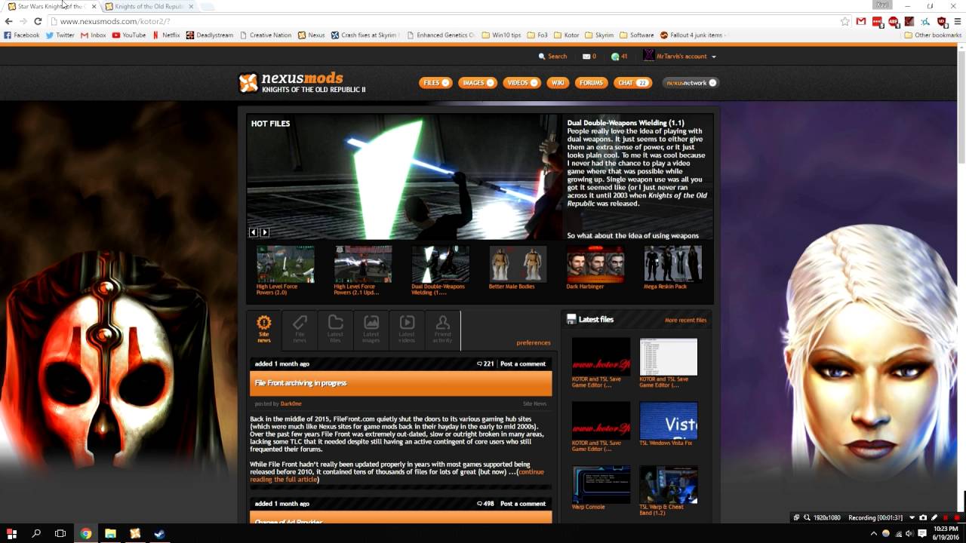Open the CHAT button showing 22
966x543 pixels.
click(632, 83)
